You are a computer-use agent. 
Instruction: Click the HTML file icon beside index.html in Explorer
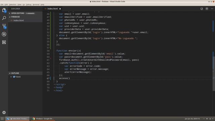(x=12, y=21)
